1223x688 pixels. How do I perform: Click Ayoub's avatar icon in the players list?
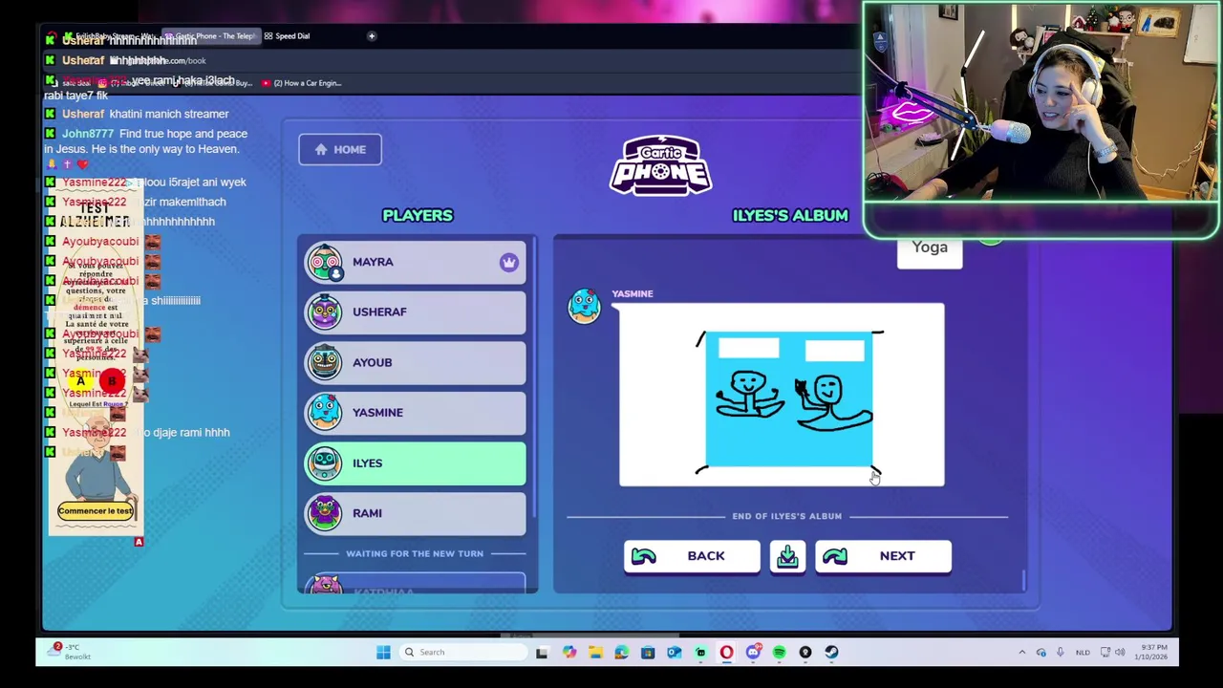point(325,362)
